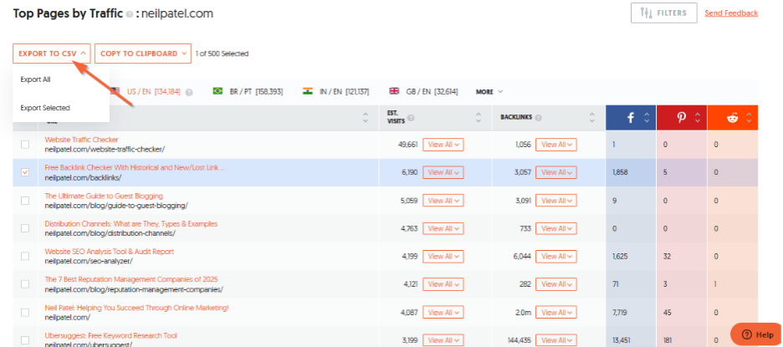This screenshot has height=347, width=783.
Task: Open Website Traffic Checker page link
Action: 81,140
